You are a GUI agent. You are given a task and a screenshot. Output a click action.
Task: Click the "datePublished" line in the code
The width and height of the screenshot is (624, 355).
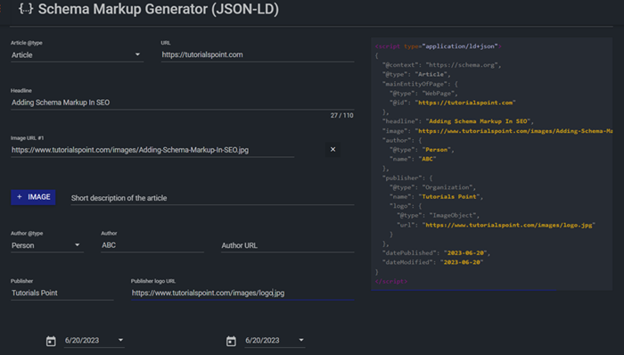(436, 253)
